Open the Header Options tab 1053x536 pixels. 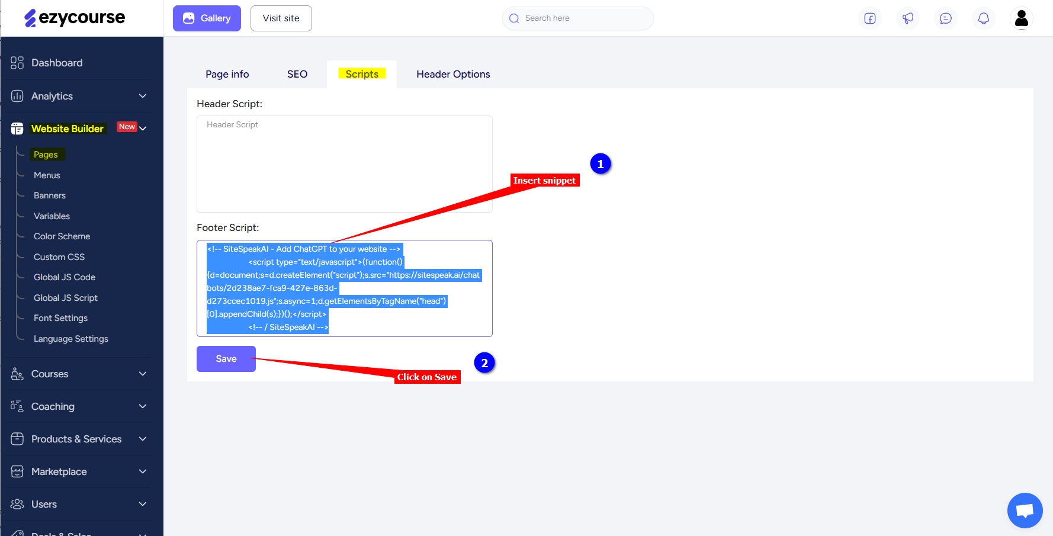[453, 73]
